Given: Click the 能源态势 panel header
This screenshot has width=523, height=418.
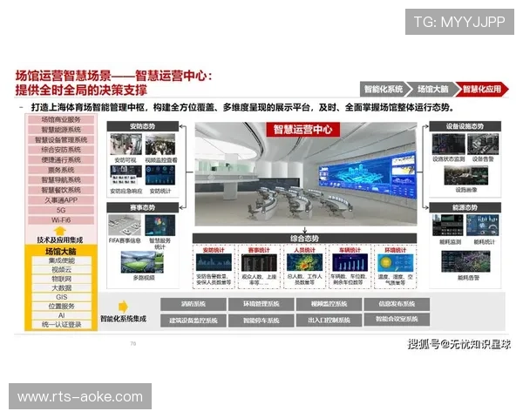Looking at the screenshot, I should tap(465, 207).
